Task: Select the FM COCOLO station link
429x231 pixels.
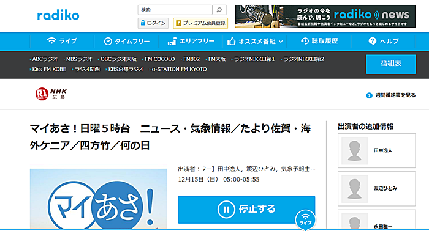Action: pos(159,59)
